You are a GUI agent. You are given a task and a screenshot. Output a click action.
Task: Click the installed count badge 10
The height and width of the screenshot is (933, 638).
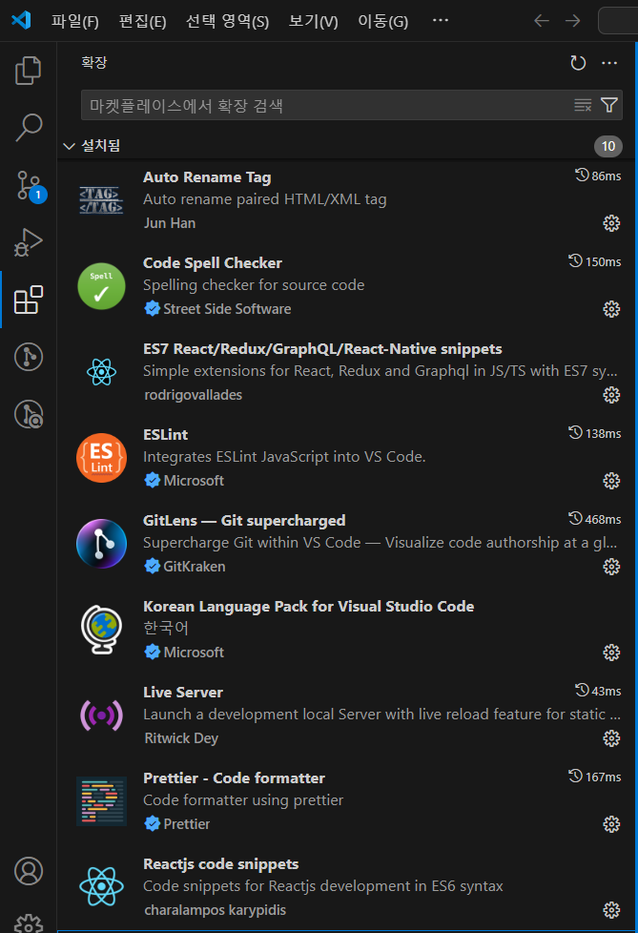click(x=607, y=146)
